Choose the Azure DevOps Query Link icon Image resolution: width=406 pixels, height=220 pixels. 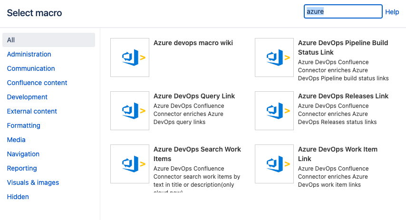(129, 111)
